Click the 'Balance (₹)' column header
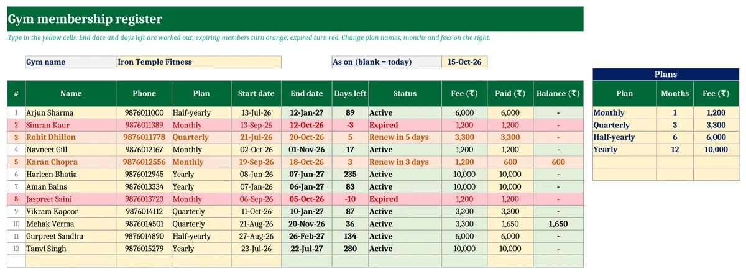746x274 pixels. click(558, 94)
